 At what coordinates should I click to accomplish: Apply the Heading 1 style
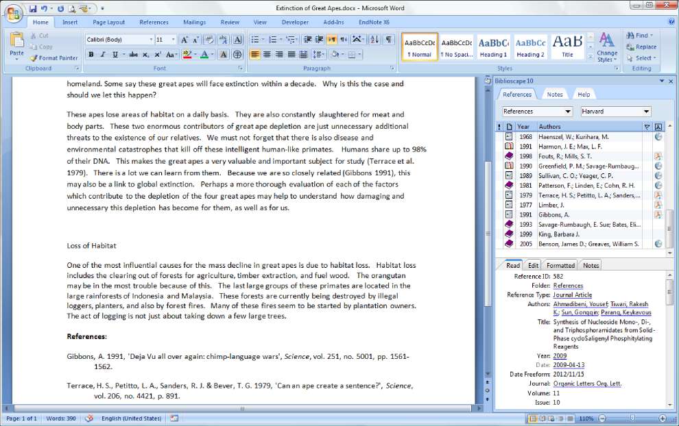click(493, 47)
